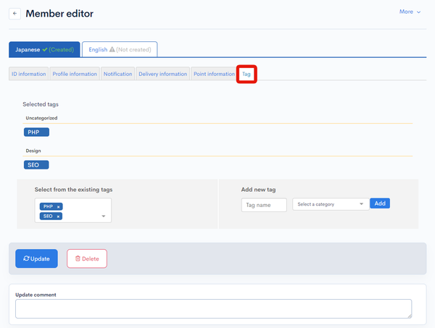Click the Update button
435x328 pixels.
coord(37,258)
